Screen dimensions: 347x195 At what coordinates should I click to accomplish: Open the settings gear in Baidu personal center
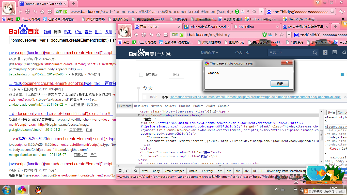[x=344, y=52]
